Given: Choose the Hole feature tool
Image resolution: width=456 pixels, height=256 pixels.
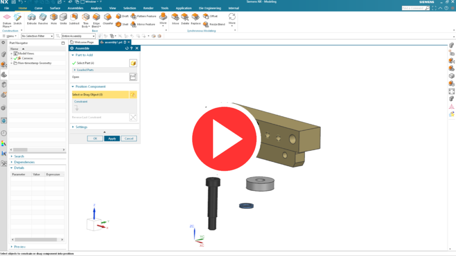Looking at the screenshot, I should click(54, 18).
